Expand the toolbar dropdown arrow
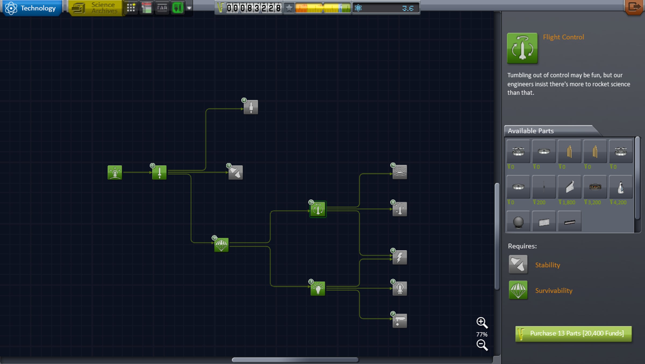The image size is (645, 364). pos(189,8)
